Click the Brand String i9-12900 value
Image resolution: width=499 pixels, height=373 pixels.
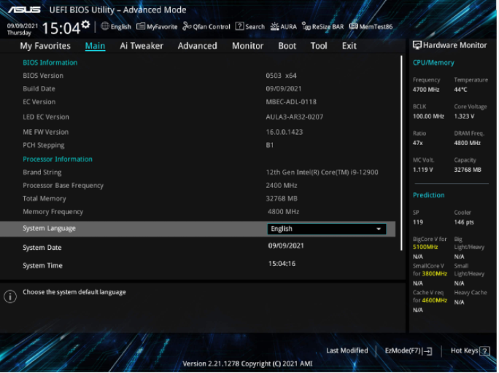click(322, 173)
